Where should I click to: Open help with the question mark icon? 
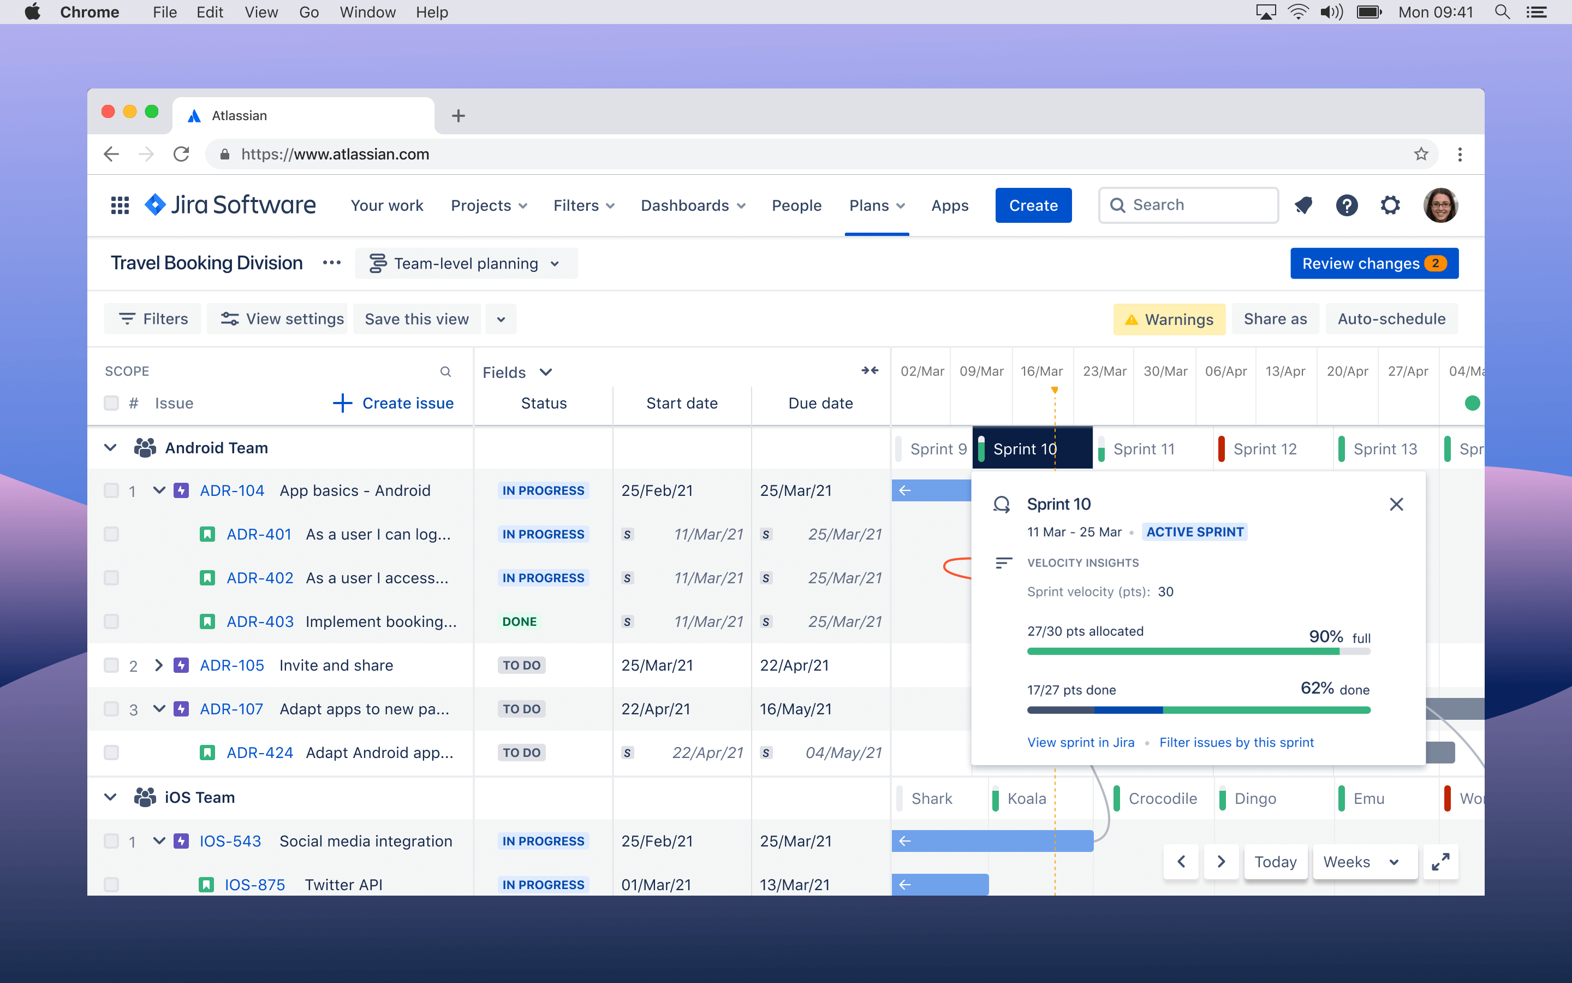click(x=1347, y=205)
